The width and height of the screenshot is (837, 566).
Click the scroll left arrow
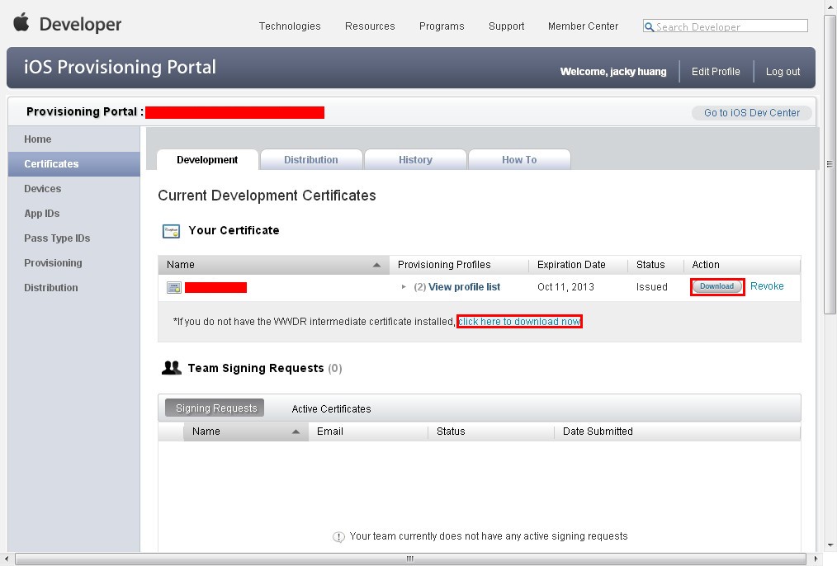click(x=7, y=559)
